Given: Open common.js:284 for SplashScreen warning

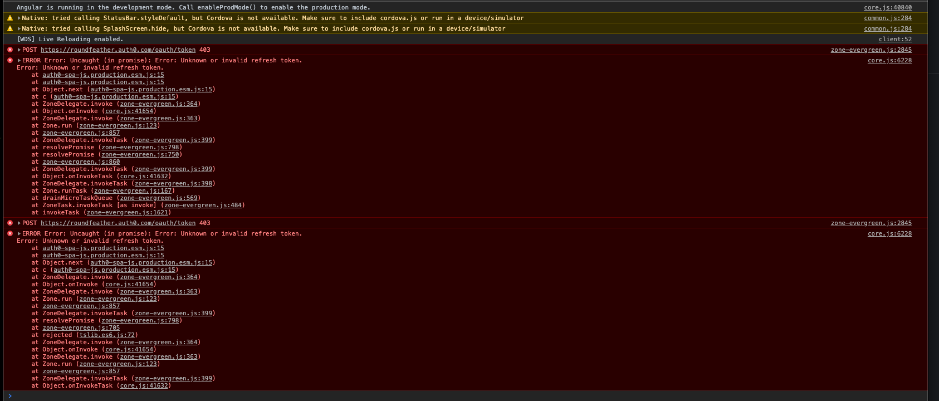Looking at the screenshot, I should pos(888,28).
